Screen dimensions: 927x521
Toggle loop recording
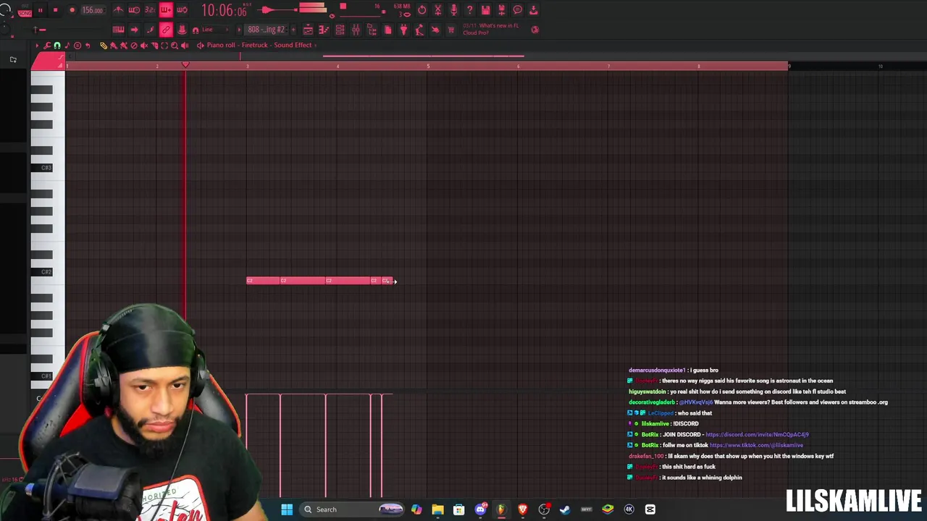click(x=182, y=10)
